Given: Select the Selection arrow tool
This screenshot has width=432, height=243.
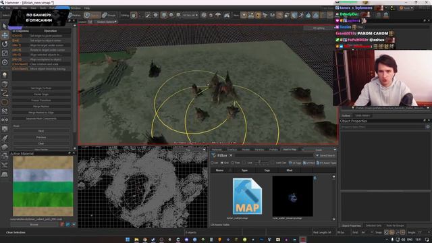Looking at the screenshot, I should click(5, 26).
